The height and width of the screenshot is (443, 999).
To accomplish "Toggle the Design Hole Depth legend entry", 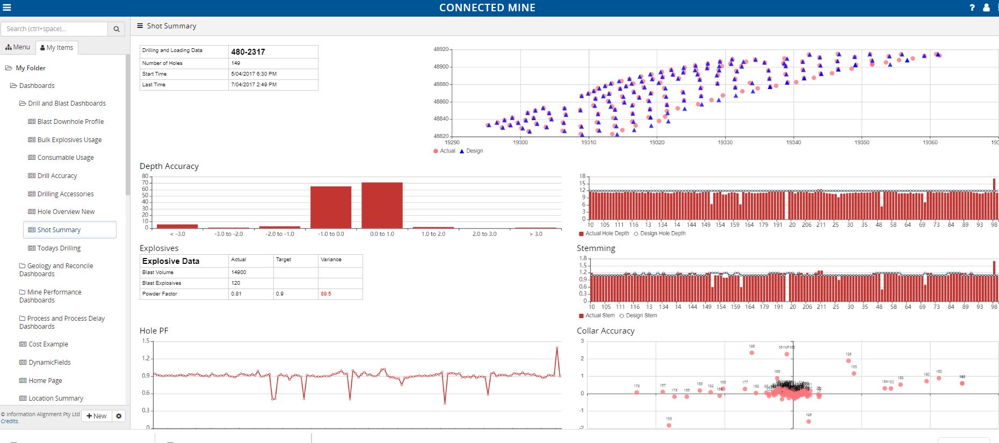I will tap(660, 234).
